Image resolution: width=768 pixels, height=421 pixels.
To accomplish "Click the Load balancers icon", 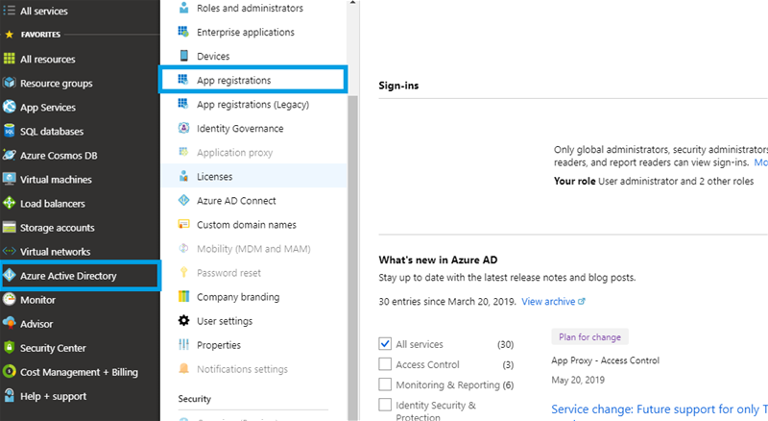I will point(10,204).
